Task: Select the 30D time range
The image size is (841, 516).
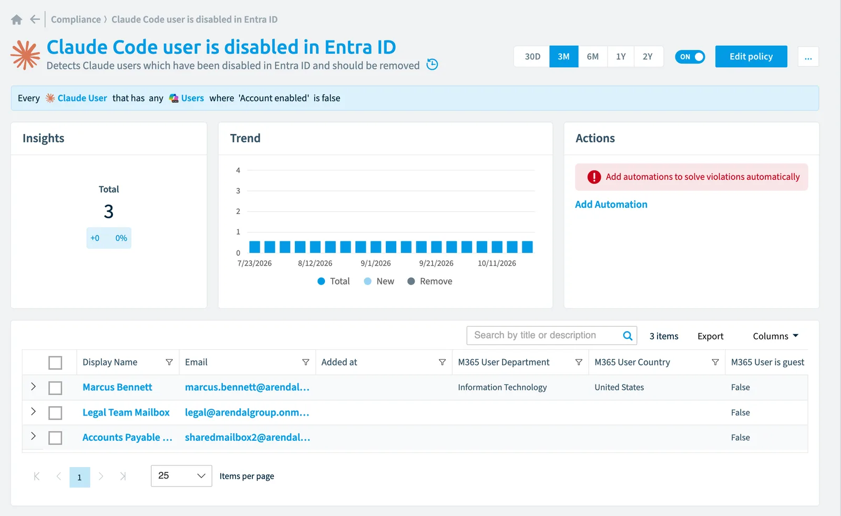Action: (532, 57)
